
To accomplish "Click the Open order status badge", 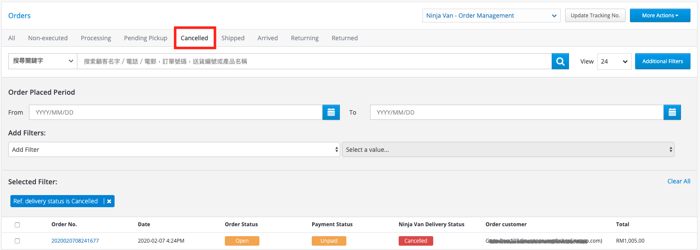I will click(242, 241).
